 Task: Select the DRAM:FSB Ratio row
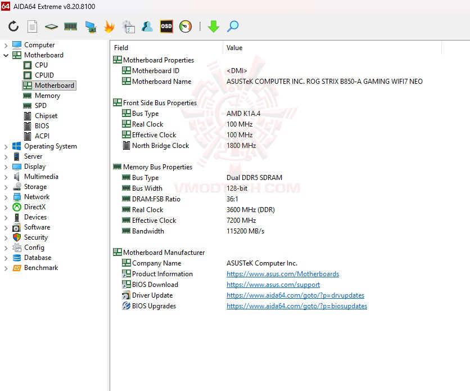click(x=276, y=199)
